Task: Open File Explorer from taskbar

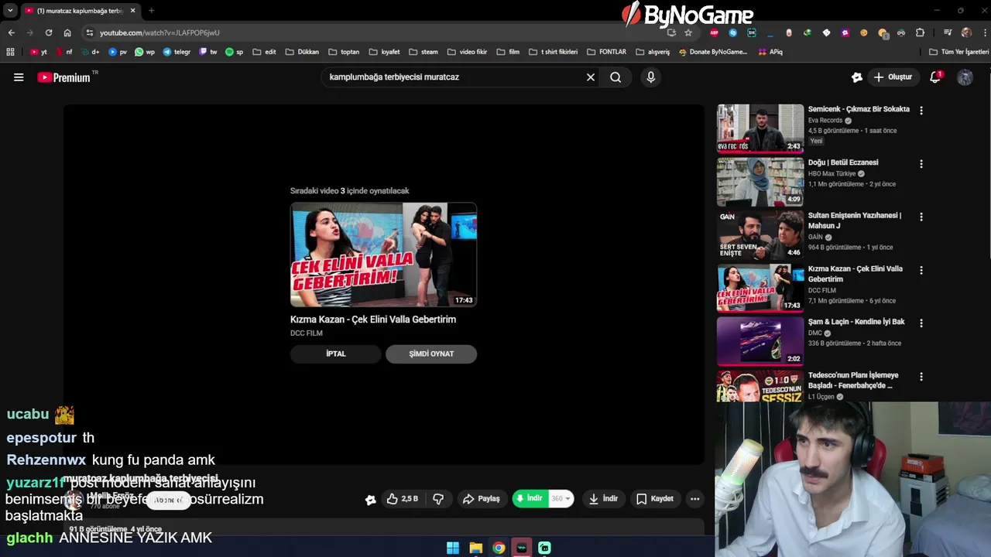Action: coord(476,548)
